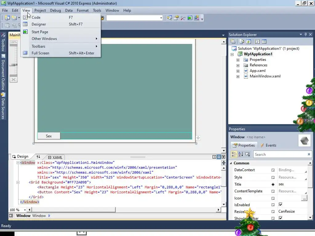Click the ResizeMode property marker square
This screenshot has width=315, height=236.
pyautogui.click(x=273, y=211)
